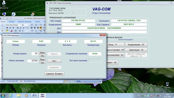Viewport: 174px width, 98px height.
Task: Open multilevel list menu in Word
Action: [x=41, y=25]
